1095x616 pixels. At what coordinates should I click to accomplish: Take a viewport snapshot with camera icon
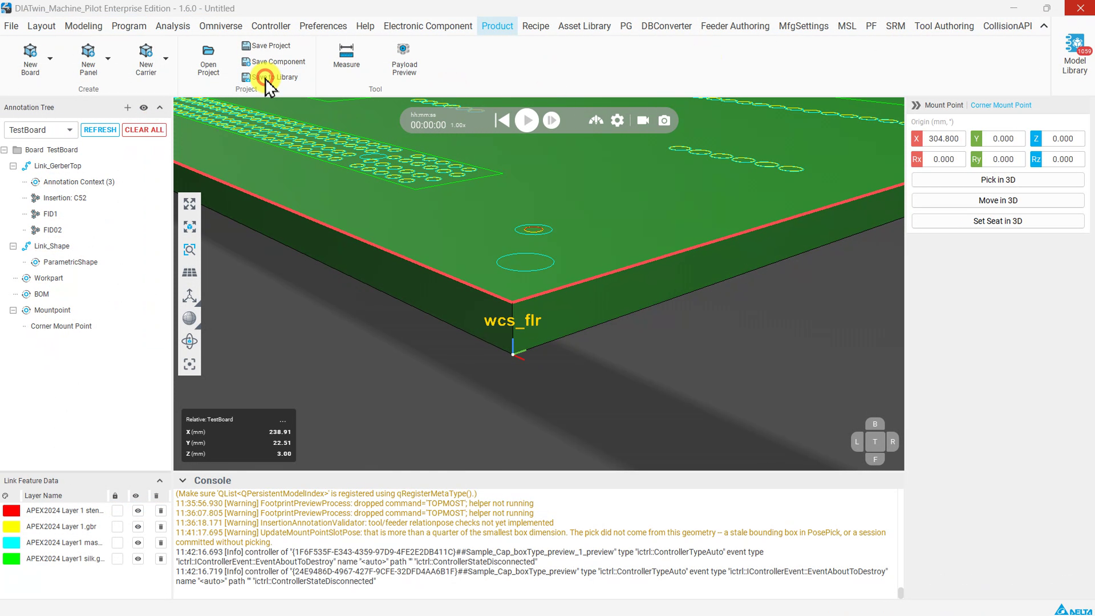point(664,120)
